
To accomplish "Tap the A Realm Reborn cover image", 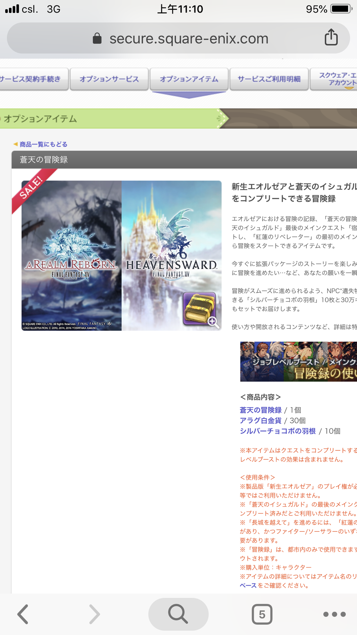I will (71, 256).
